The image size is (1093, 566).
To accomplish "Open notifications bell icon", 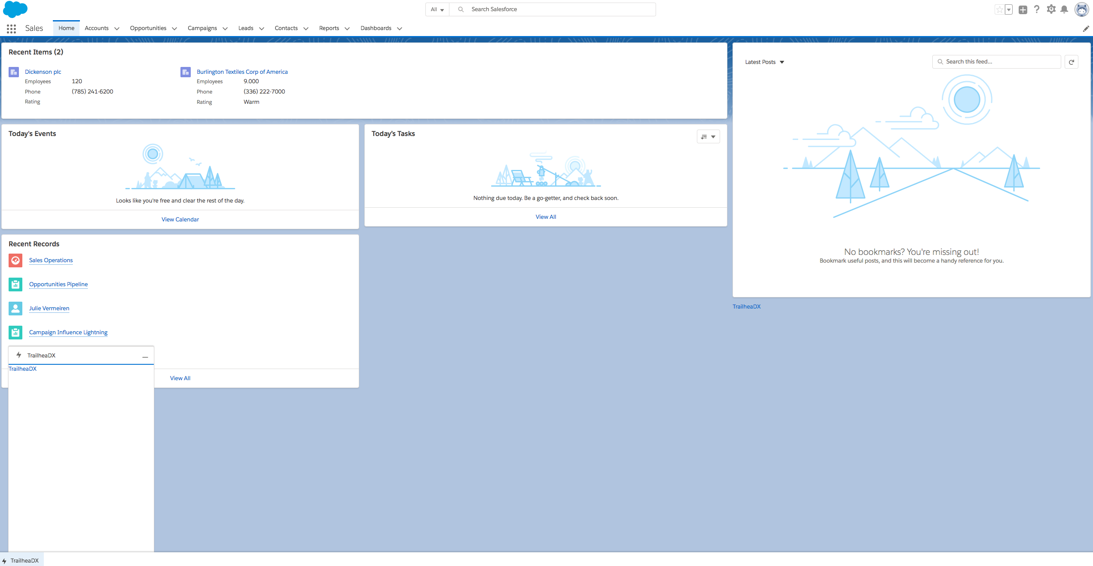I will [1064, 9].
